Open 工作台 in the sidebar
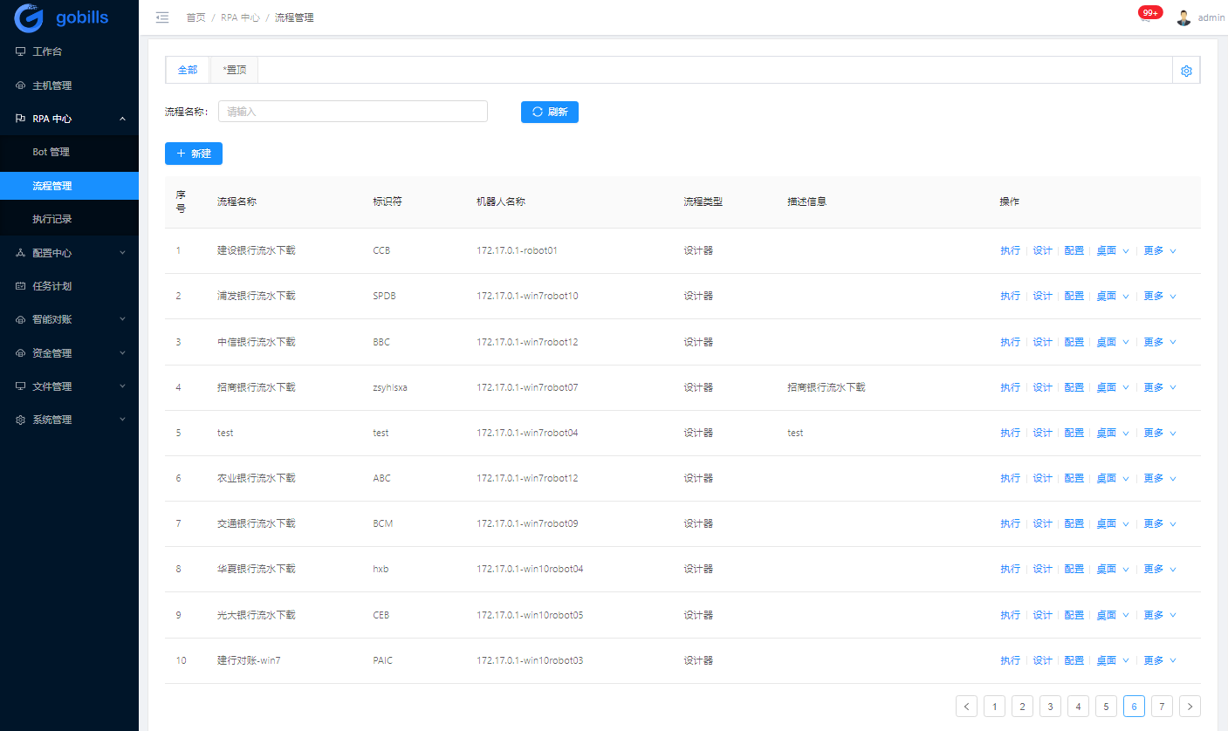This screenshot has width=1228, height=731. pyautogui.click(x=47, y=51)
